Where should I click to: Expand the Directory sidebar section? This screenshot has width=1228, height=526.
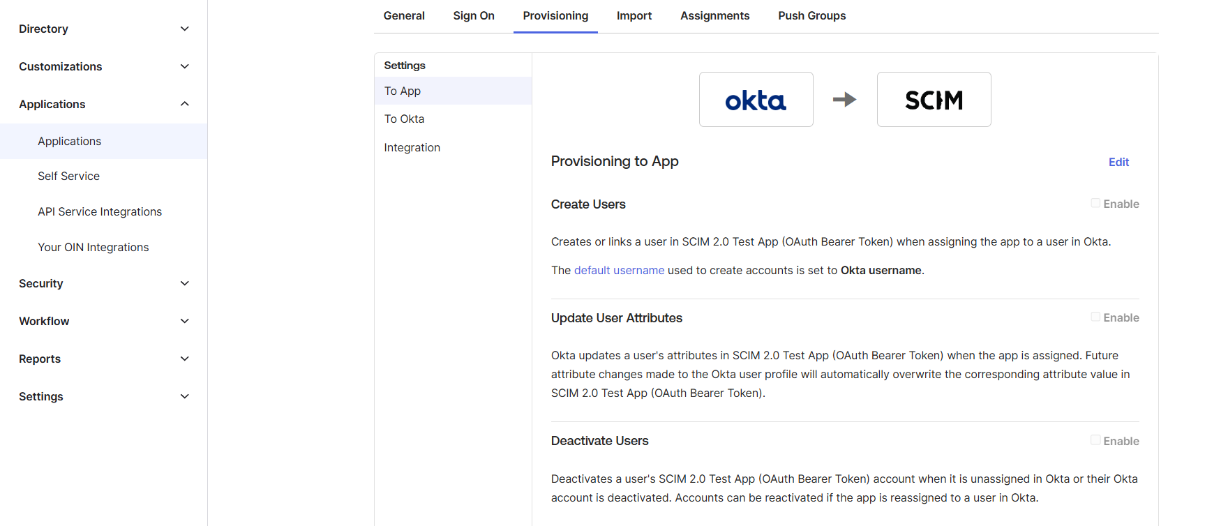184,29
